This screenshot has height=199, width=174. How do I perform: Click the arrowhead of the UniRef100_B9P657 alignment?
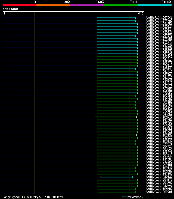pos(136,135)
